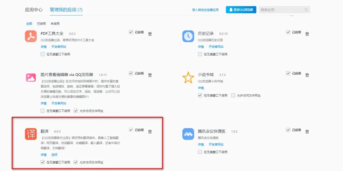This screenshot has height=171, width=343.
Task: Show 全部 apps filter
Action: 29,24
